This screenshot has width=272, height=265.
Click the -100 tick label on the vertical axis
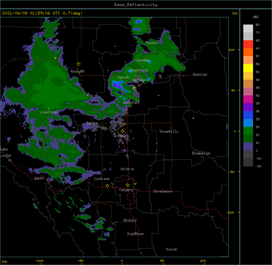point(231,212)
